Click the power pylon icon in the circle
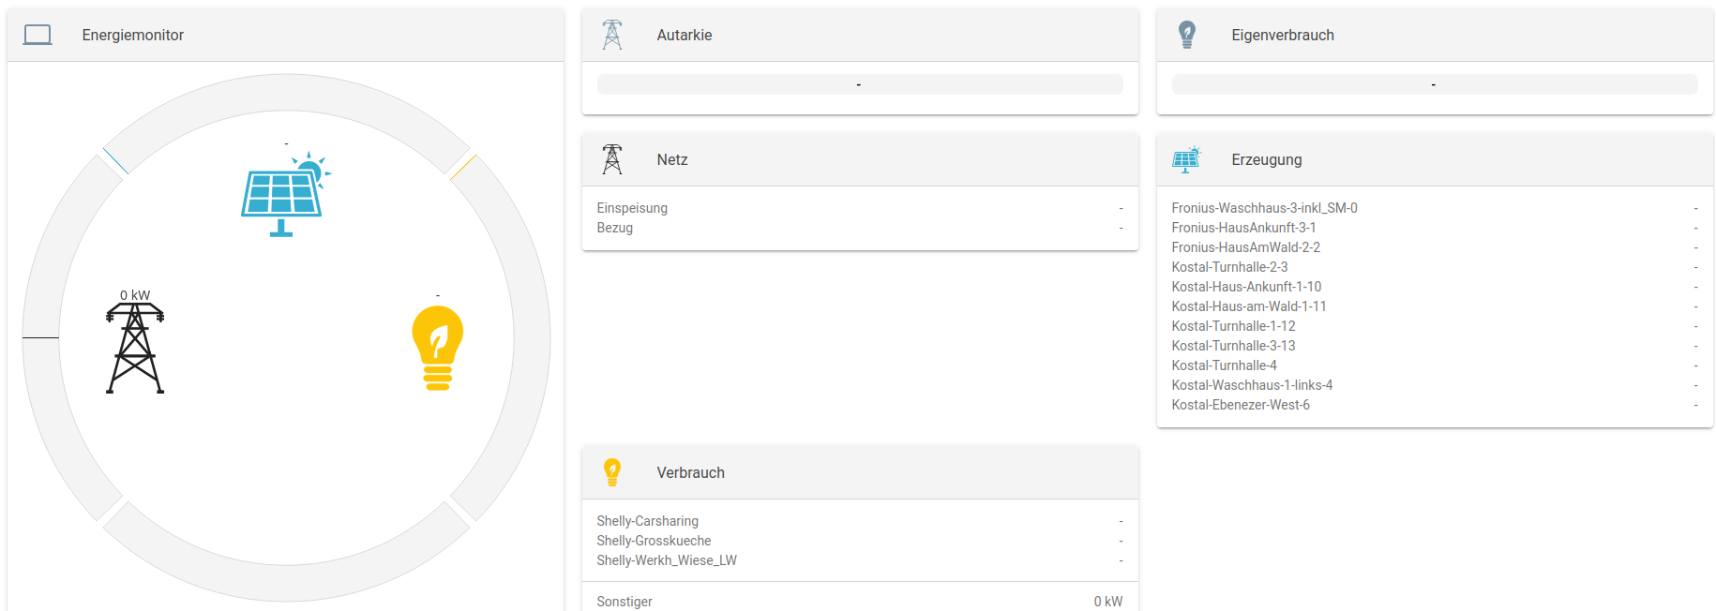Screen dimensions: 1716x611 coord(135,348)
